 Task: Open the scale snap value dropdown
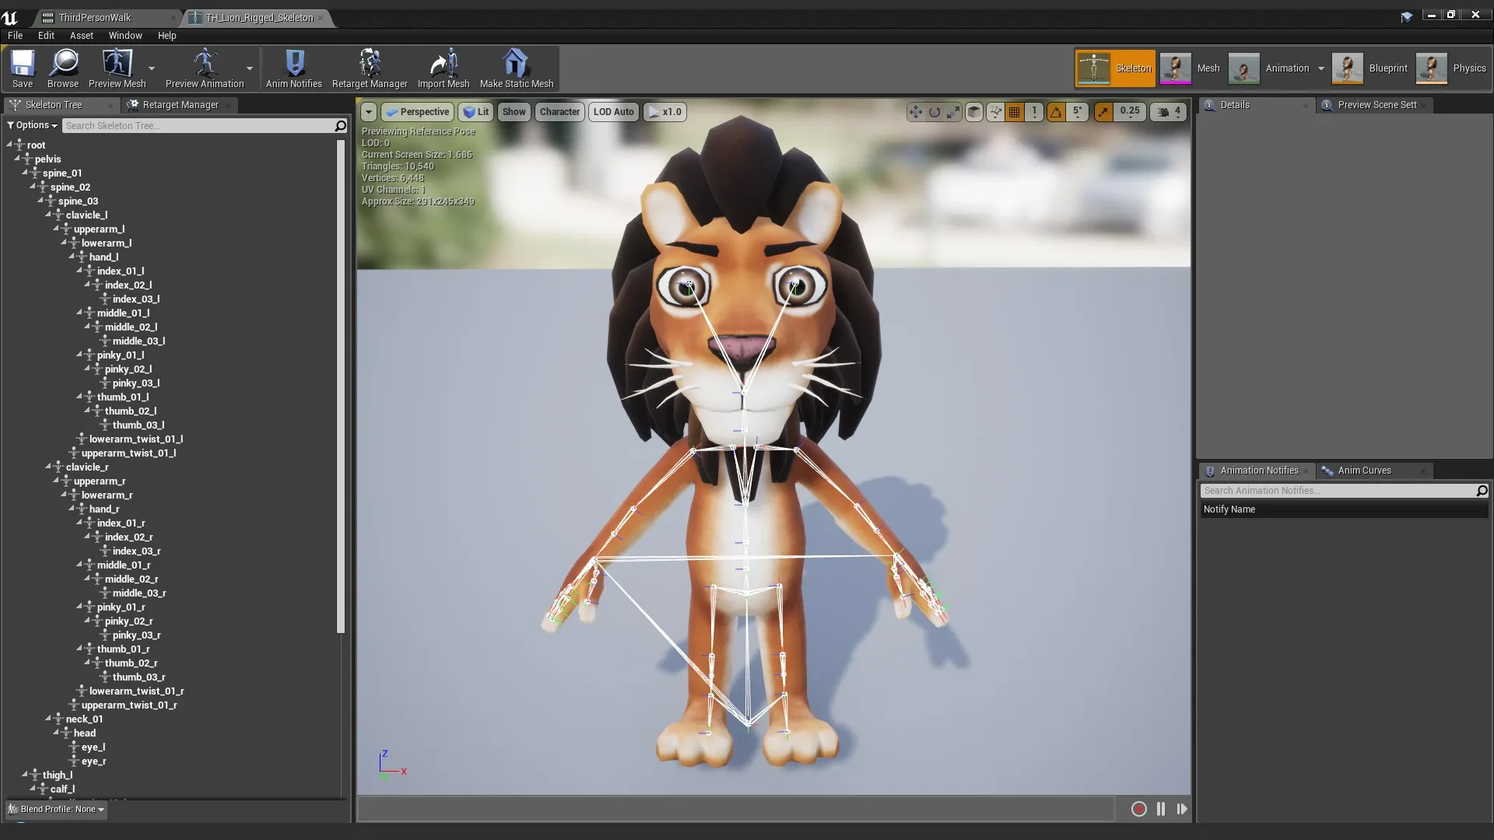pos(1130,111)
